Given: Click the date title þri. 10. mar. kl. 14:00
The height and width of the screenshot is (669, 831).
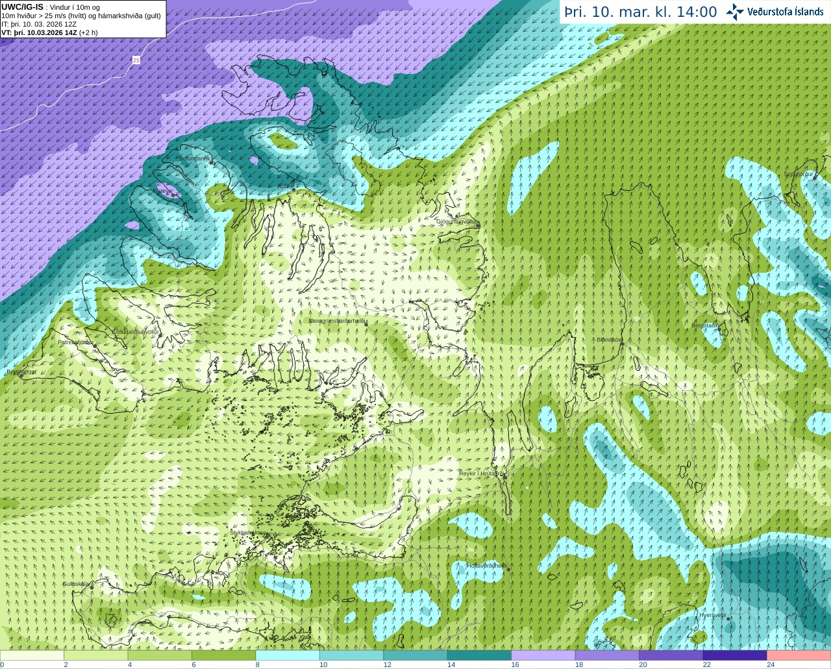Looking at the screenshot, I should 640,12.
